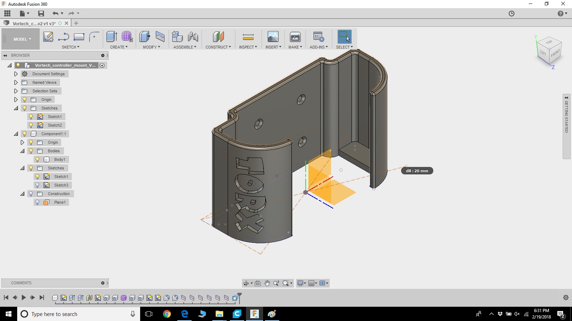The width and height of the screenshot is (572, 321).
Task: Select the Measure inspect icon
Action: (248, 37)
